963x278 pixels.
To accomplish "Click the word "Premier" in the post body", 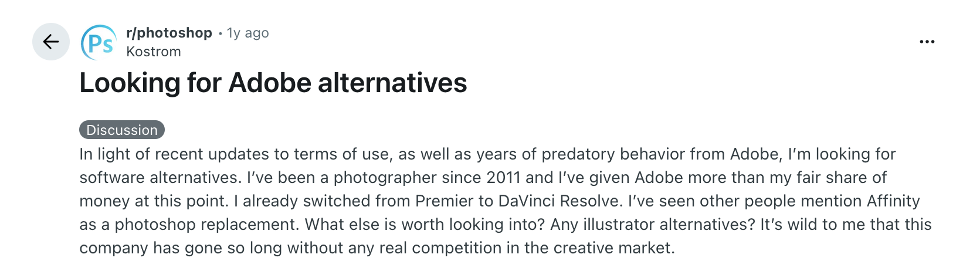I will pyautogui.click(x=445, y=201).
